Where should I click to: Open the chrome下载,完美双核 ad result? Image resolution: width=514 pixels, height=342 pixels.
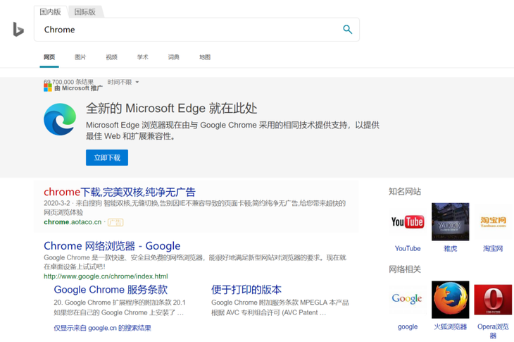(x=120, y=192)
